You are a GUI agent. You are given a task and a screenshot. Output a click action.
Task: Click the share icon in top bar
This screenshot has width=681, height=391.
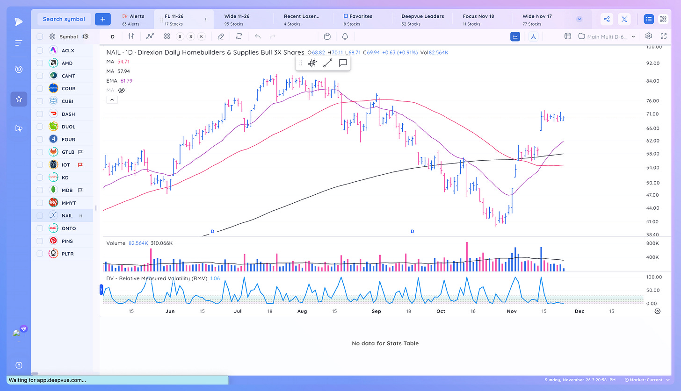[607, 19]
